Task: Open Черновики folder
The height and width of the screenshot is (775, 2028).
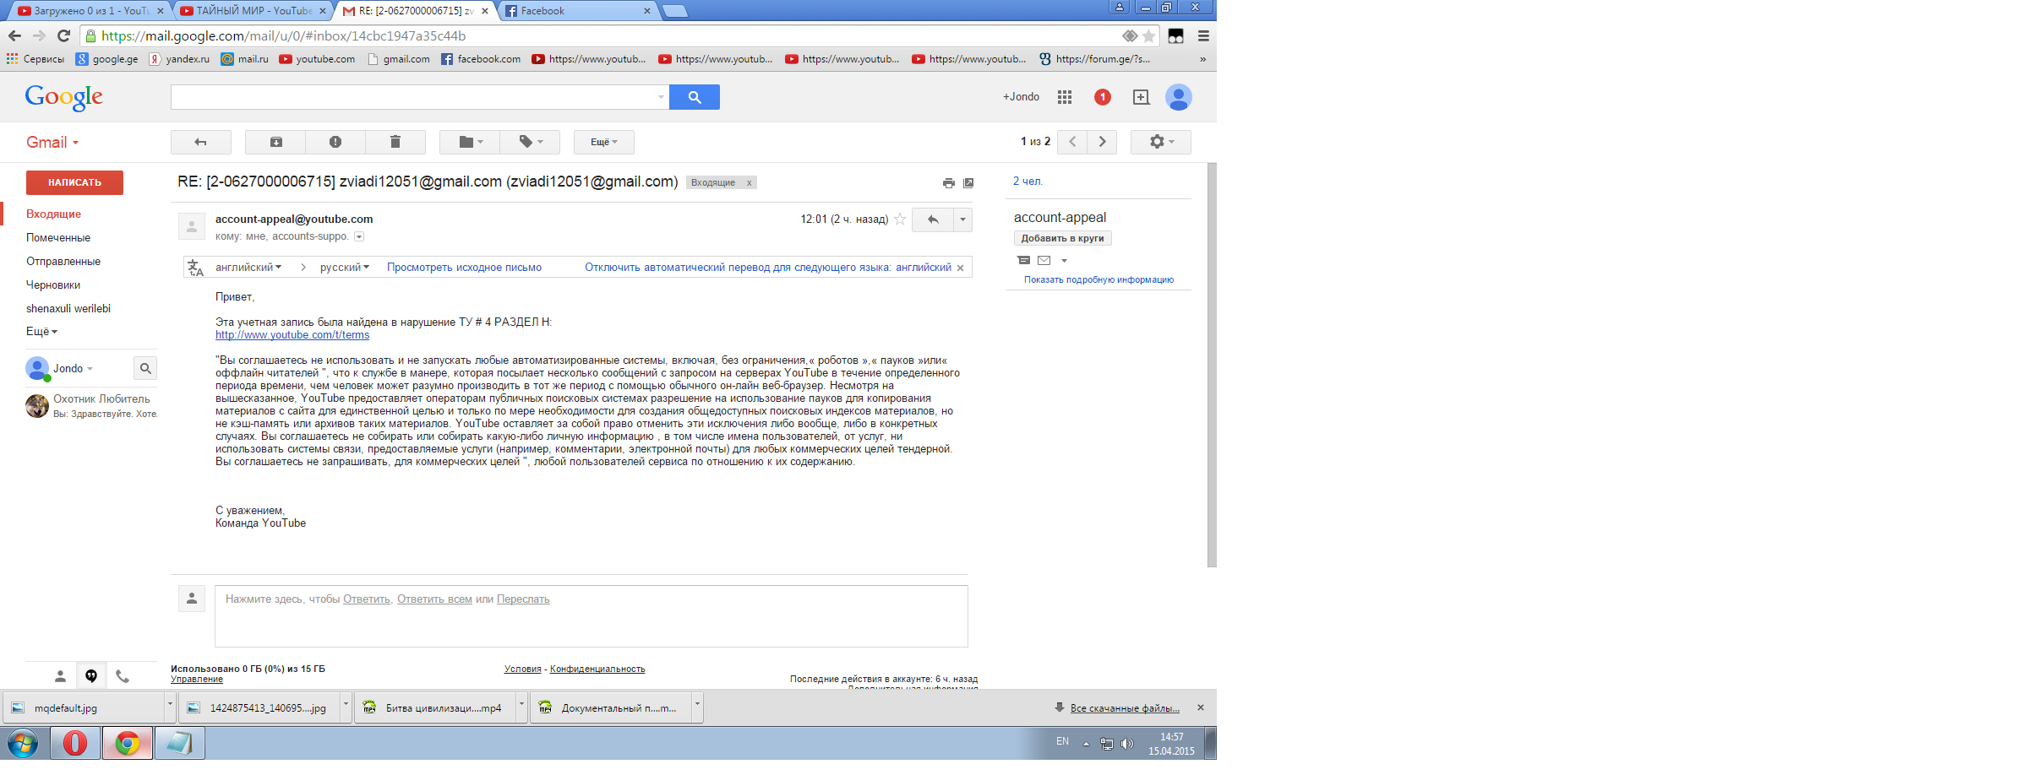Action: coord(53,285)
